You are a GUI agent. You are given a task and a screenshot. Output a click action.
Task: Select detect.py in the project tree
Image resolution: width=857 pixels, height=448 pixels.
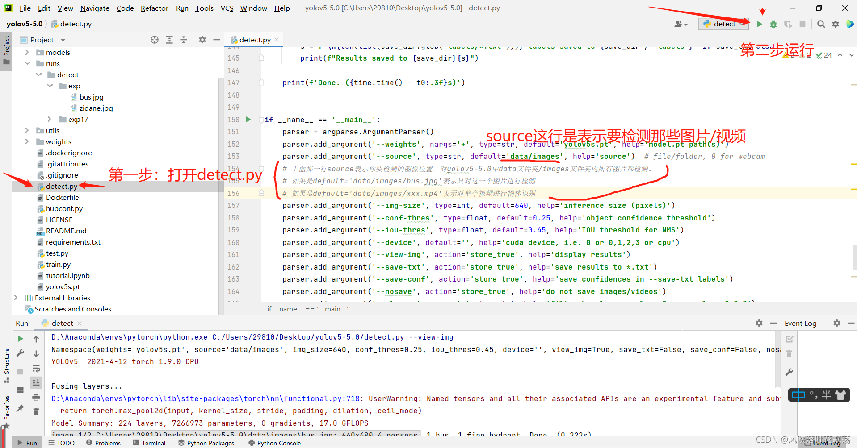pos(62,186)
